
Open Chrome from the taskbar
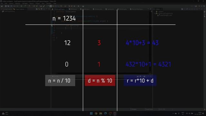tap(96, 113)
